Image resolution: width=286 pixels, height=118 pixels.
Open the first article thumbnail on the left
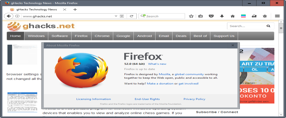point(22,54)
